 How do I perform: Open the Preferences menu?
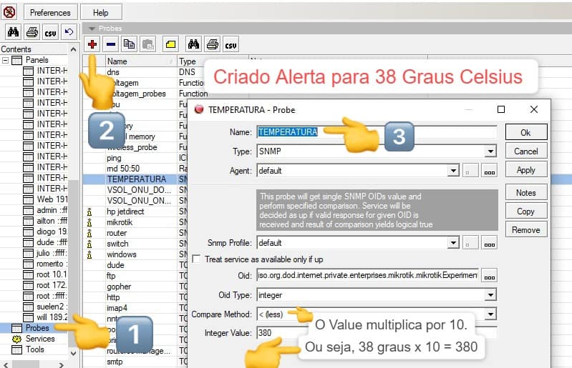click(x=50, y=12)
